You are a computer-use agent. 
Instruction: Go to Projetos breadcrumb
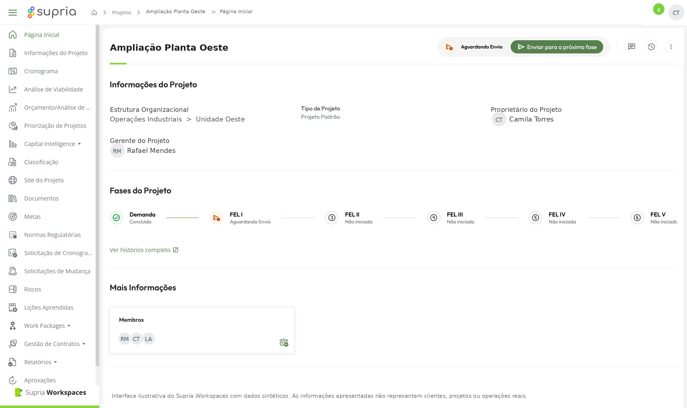[x=122, y=12]
